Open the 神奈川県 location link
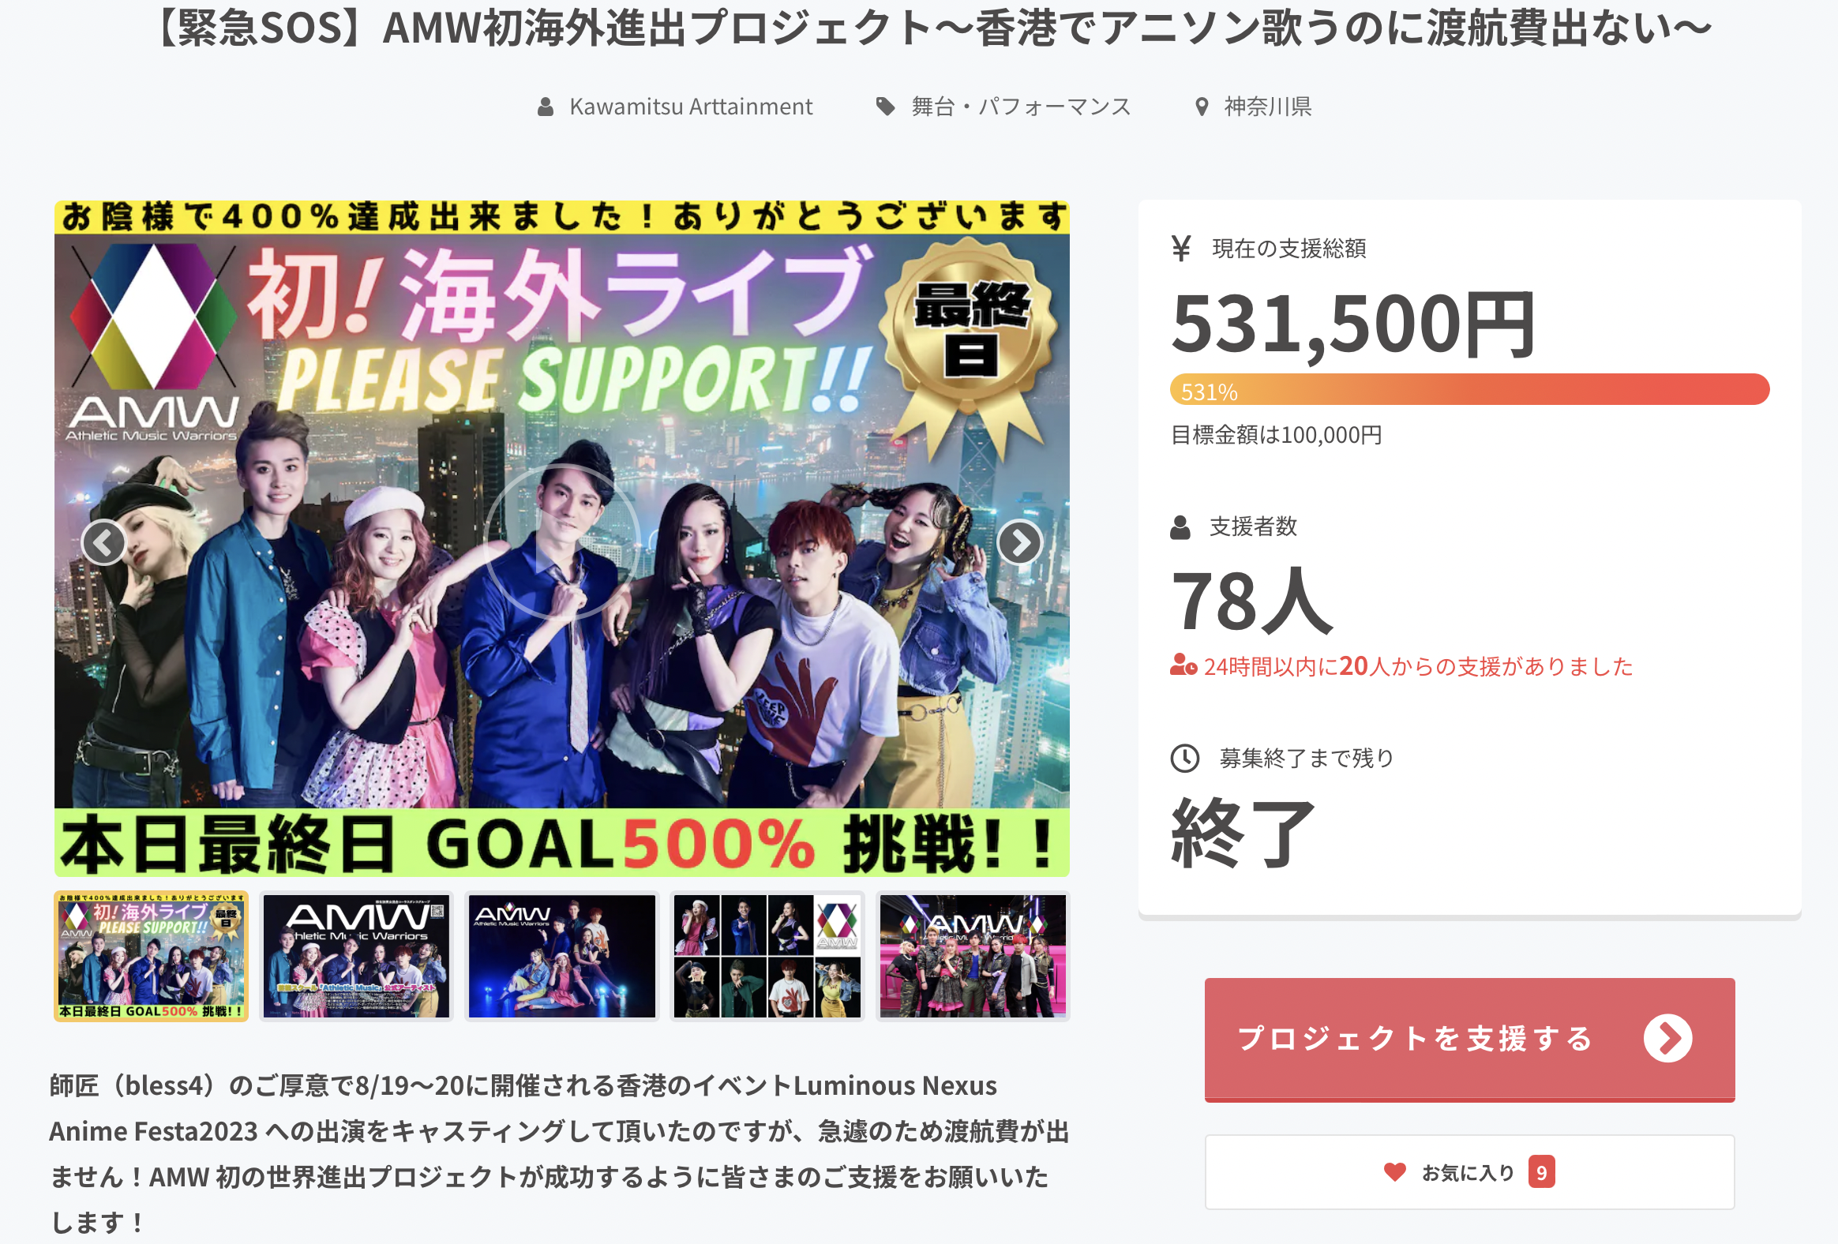 [x=1268, y=107]
